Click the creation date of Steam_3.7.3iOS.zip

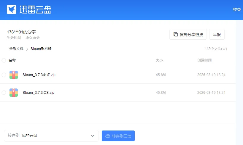pos(211,93)
